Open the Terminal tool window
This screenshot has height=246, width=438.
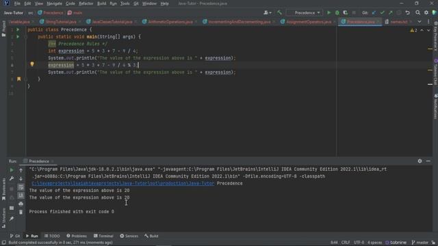tap(103, 236)
